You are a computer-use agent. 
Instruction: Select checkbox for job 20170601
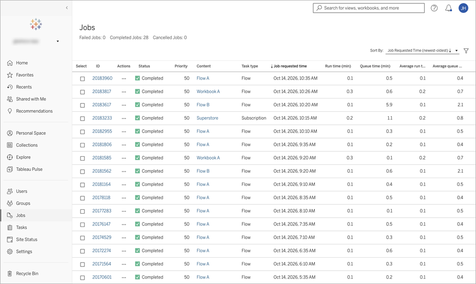(x=82, y=278)
